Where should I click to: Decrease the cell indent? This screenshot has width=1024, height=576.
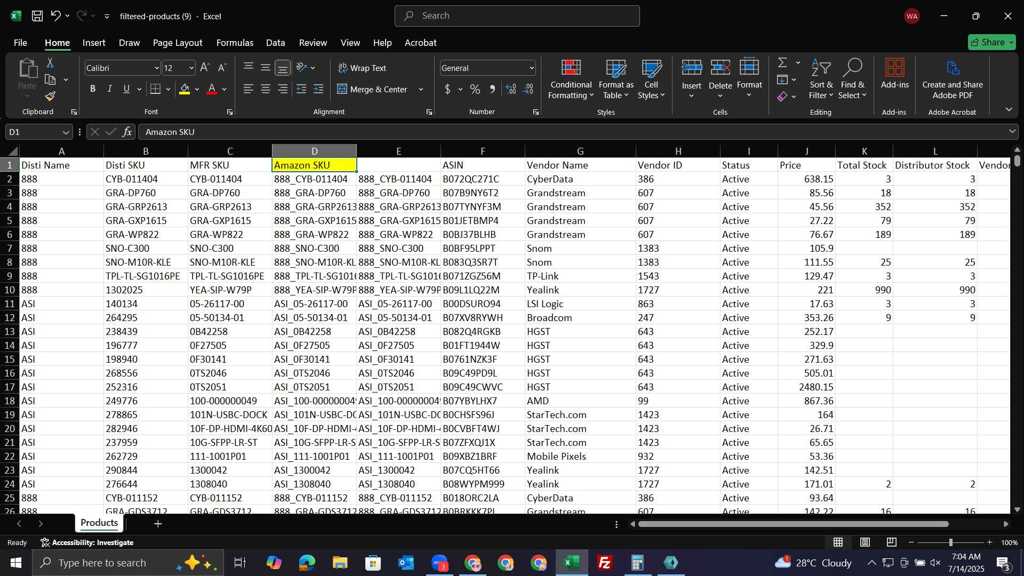[301, 89]
